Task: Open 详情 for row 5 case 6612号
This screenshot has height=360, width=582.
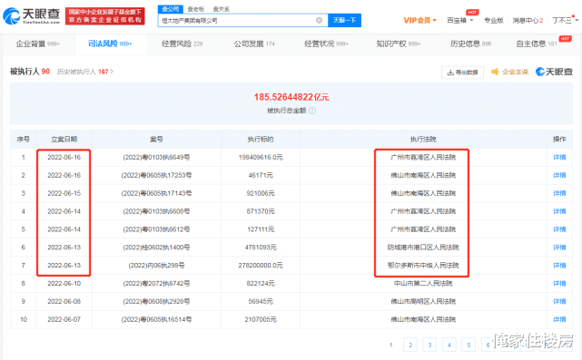Action: pos(559,229)
